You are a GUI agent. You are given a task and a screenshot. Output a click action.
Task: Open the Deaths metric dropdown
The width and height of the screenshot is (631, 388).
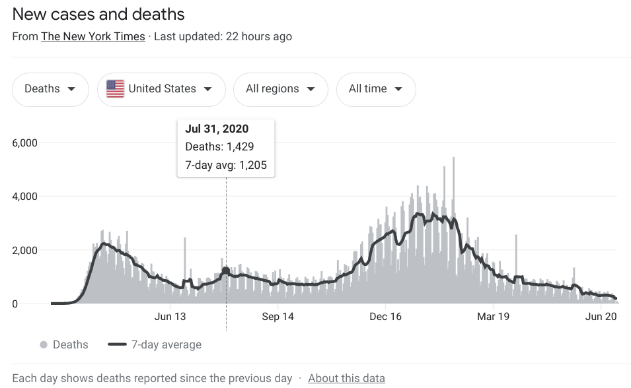coord(50,89)
